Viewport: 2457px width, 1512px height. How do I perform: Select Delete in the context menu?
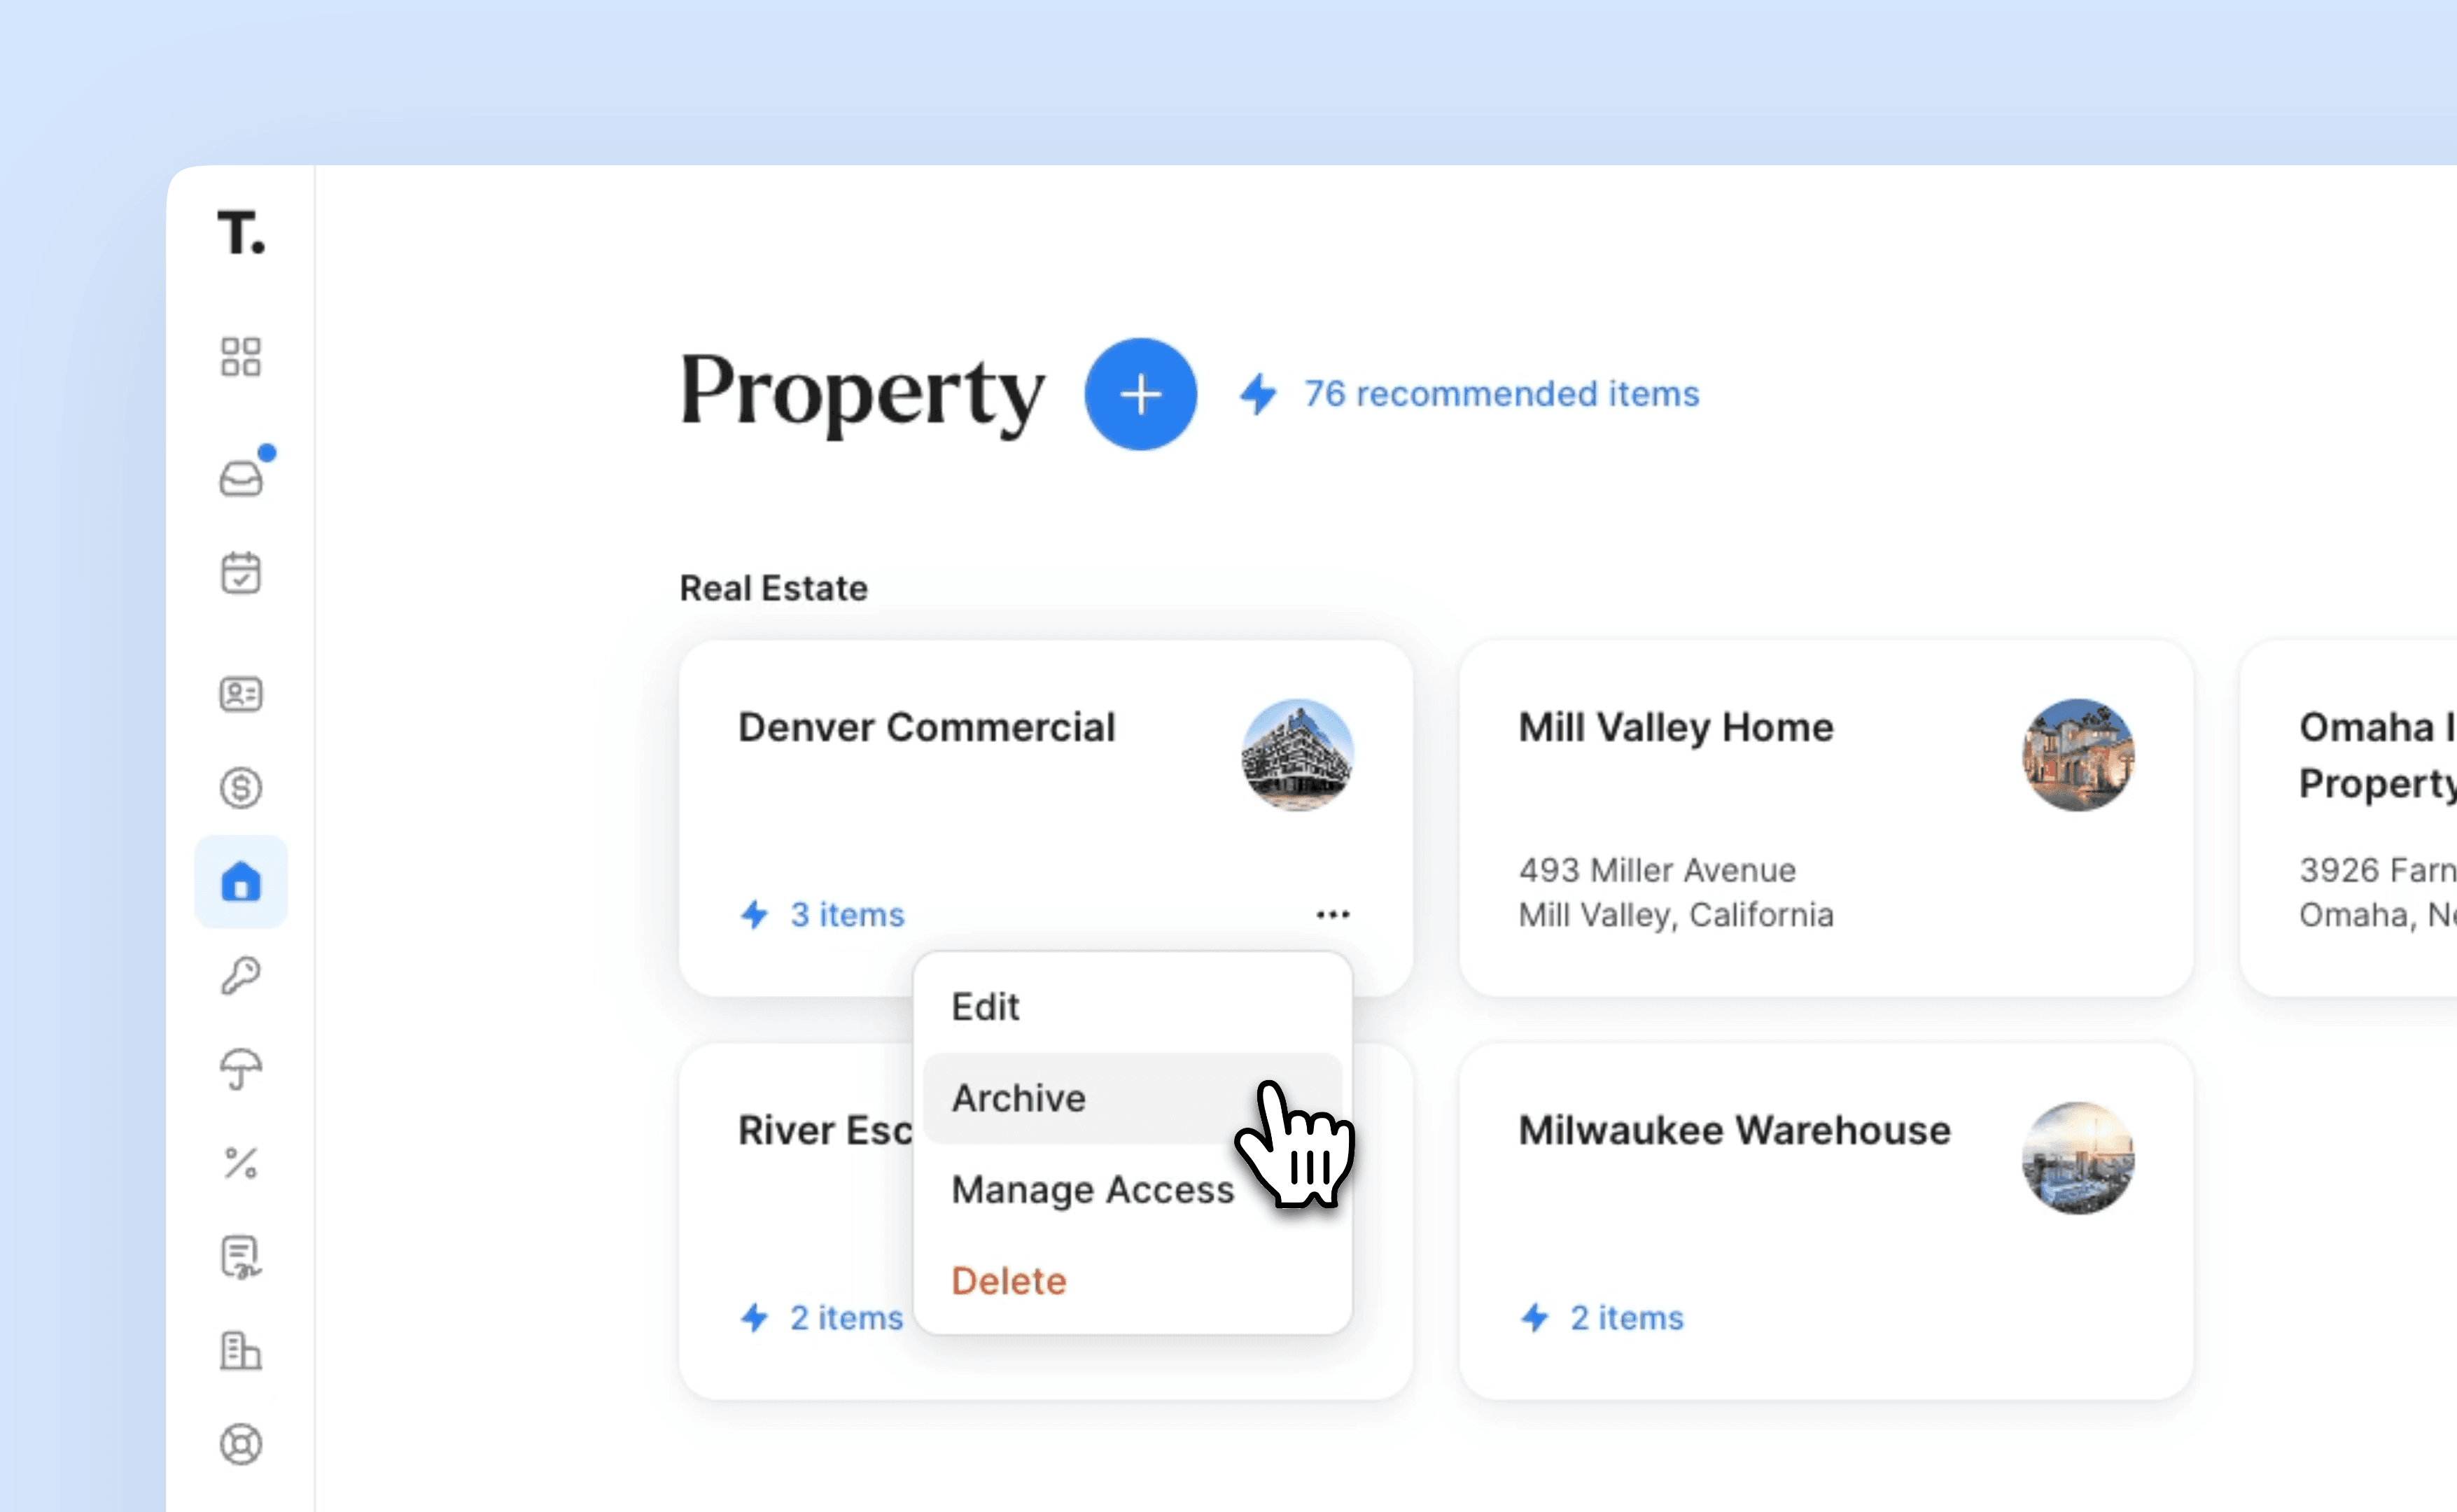1007,1280
